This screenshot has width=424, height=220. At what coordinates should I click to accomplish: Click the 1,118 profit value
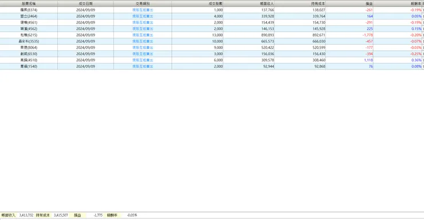pyautogui.click(x=368, y=60)
